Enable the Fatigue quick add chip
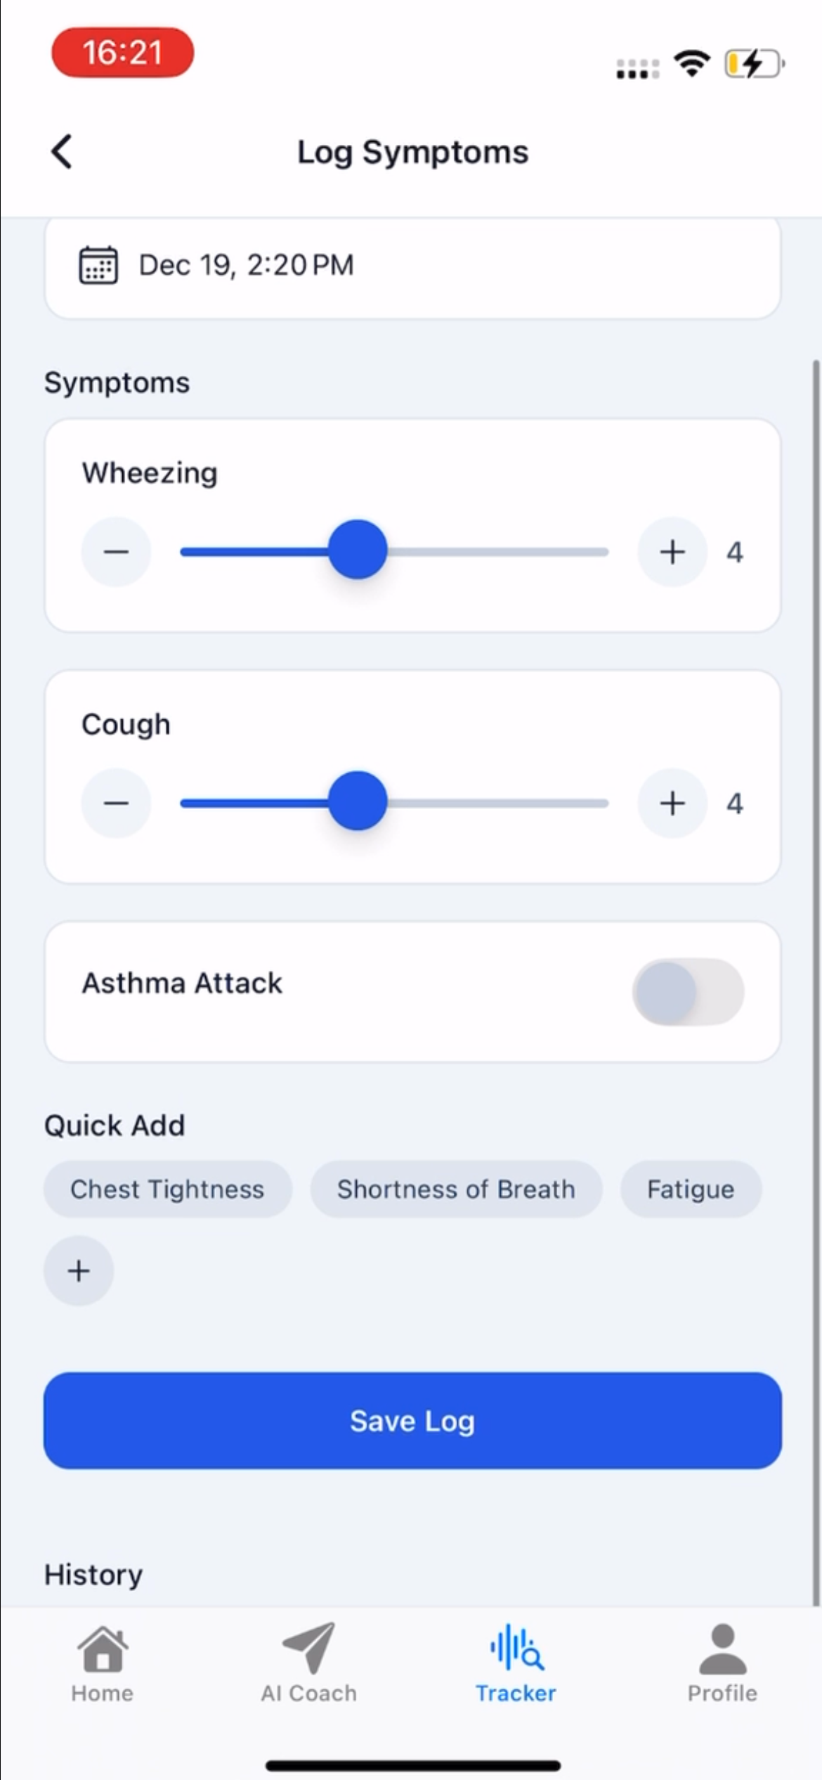The height and width of the screenshot is (1780, 822). (x=691, y=1189)
